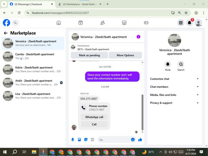Click the Call button under phone number

[x=94, y=124]
